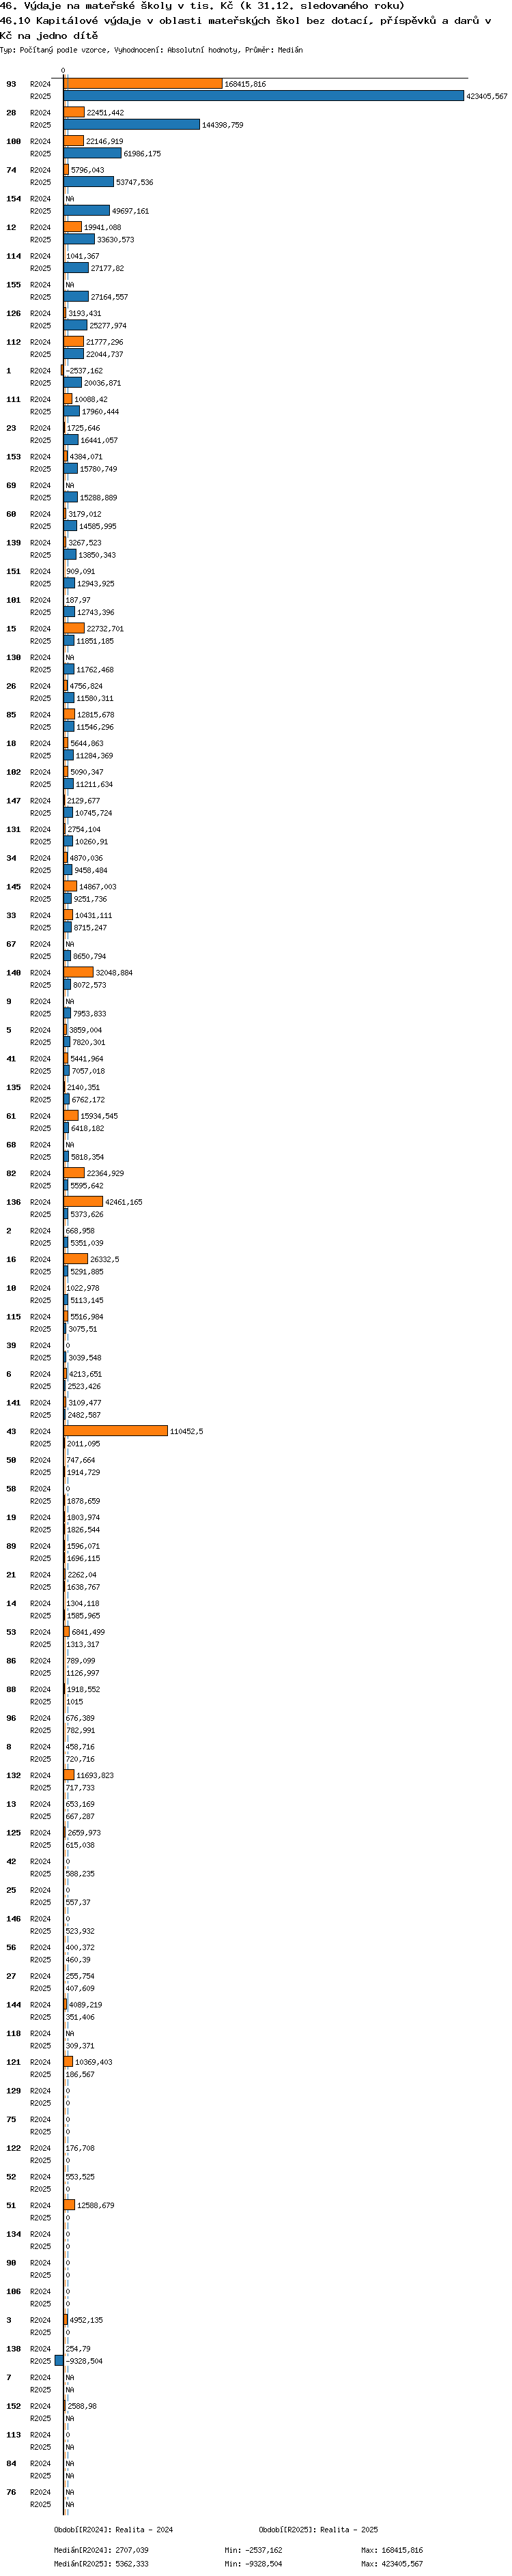The height and width of the screenshot is (2576, 512).
Task: Click the 'Max: 423405,567' statistic
Action: [x=392, y=2563]
